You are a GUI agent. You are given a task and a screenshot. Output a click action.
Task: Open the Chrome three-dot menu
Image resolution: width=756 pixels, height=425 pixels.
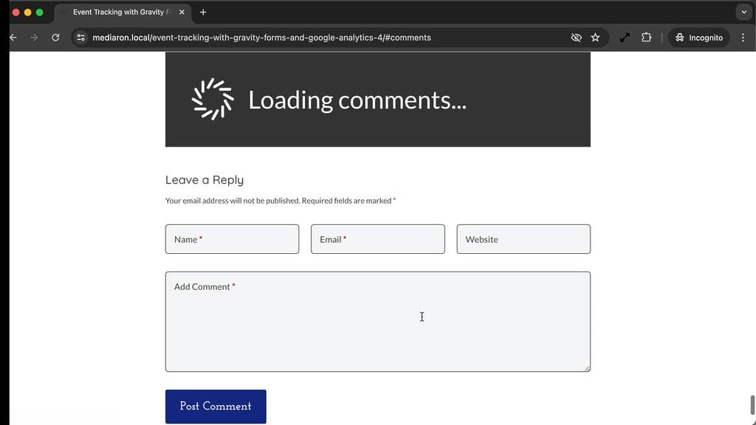[743, 37]
